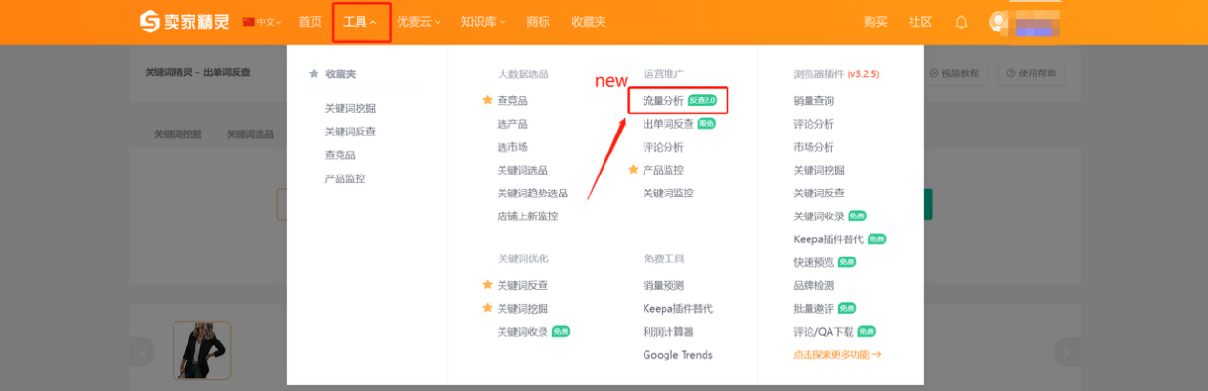Open 品牌检测 plugin feature
The height and width of the screenshot is (391, 1208).
[x=814, y=285]
